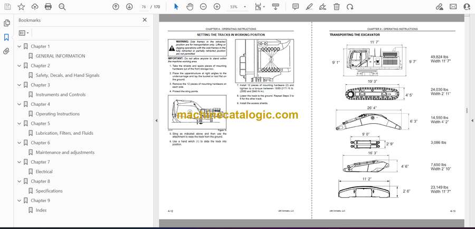The width and height of the screenshot is (475, 229).
Task: Open the account profile icon
Action: [x=467, y=7]
